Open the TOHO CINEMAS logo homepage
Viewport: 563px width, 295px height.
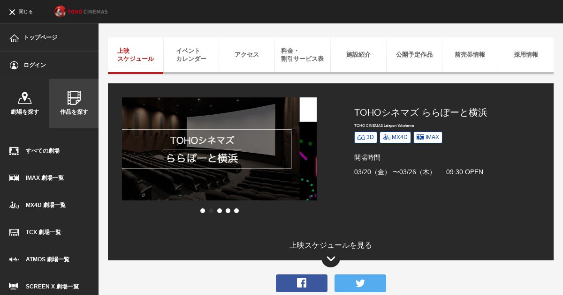(81, 12)
